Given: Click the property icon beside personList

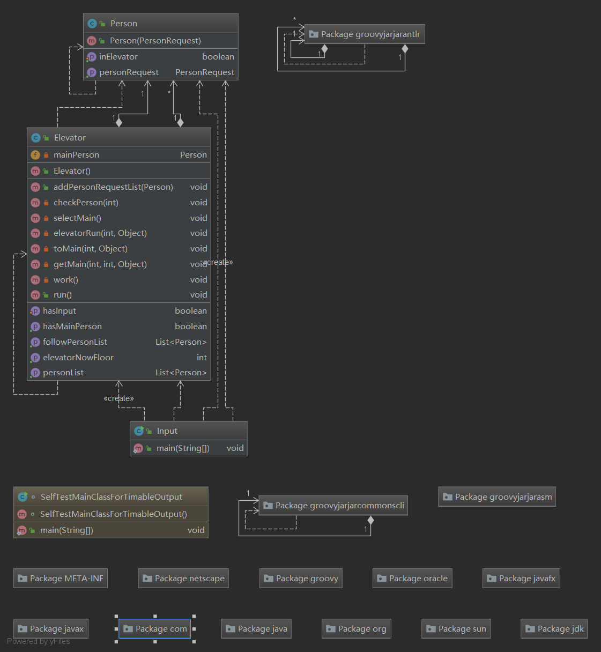Looking at the screenshot, I should point(35,373).
